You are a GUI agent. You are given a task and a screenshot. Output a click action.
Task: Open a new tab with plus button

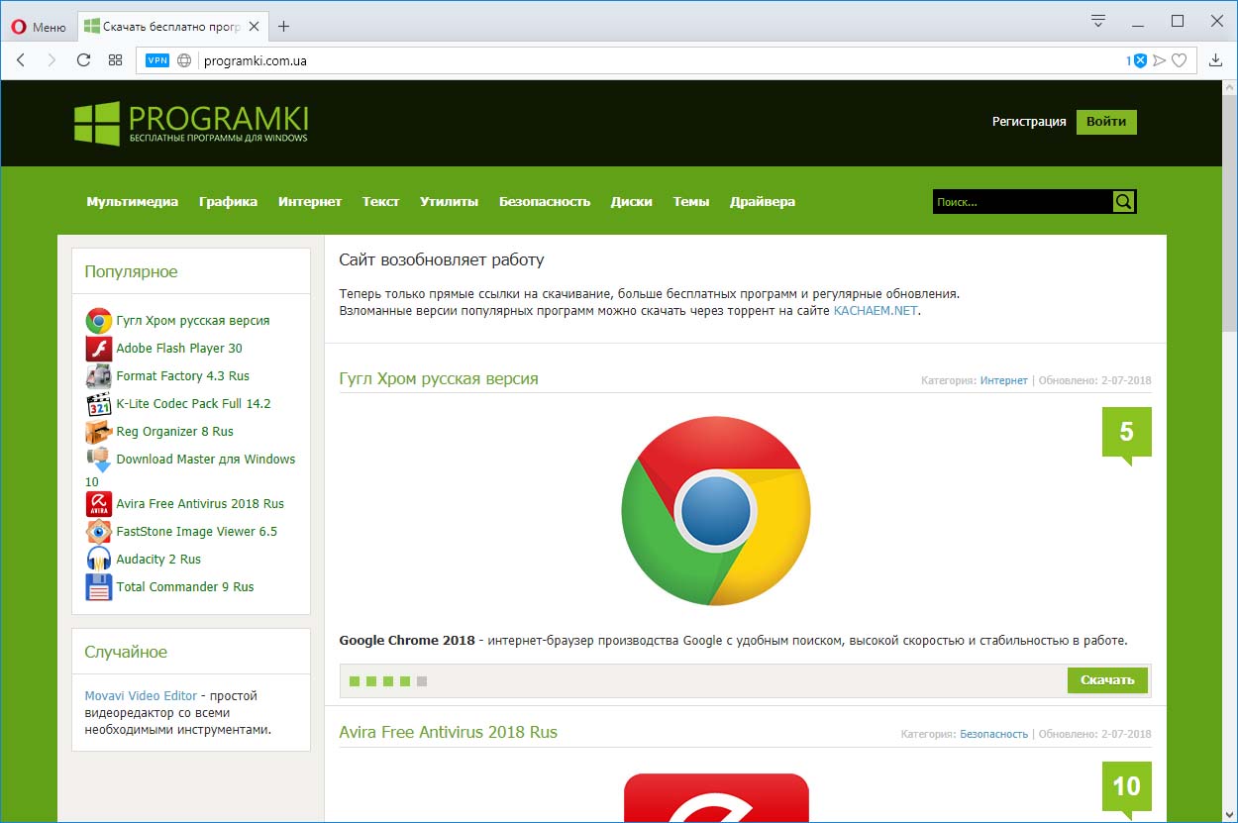tap(284, 27)
